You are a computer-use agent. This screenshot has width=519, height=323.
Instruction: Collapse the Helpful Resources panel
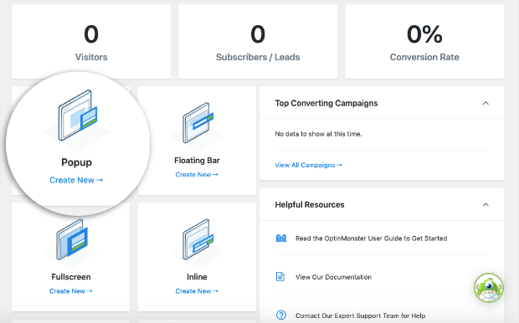[x=486, y=204]
